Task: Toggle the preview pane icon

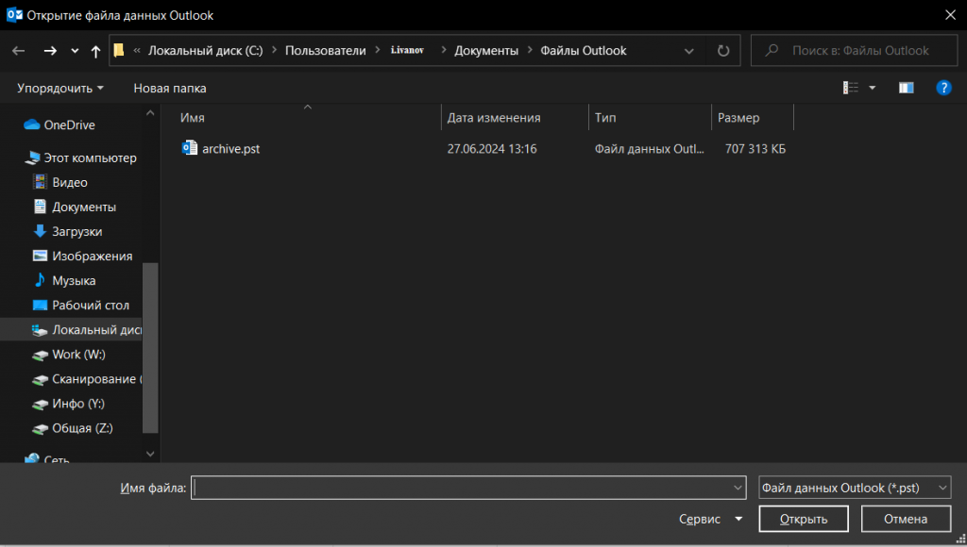Action: coord(906,88)
